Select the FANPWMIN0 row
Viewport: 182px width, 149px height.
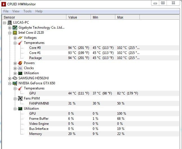(x=104, y=103)
